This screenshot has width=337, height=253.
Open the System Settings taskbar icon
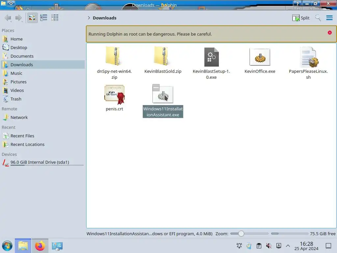pos(57,246)
